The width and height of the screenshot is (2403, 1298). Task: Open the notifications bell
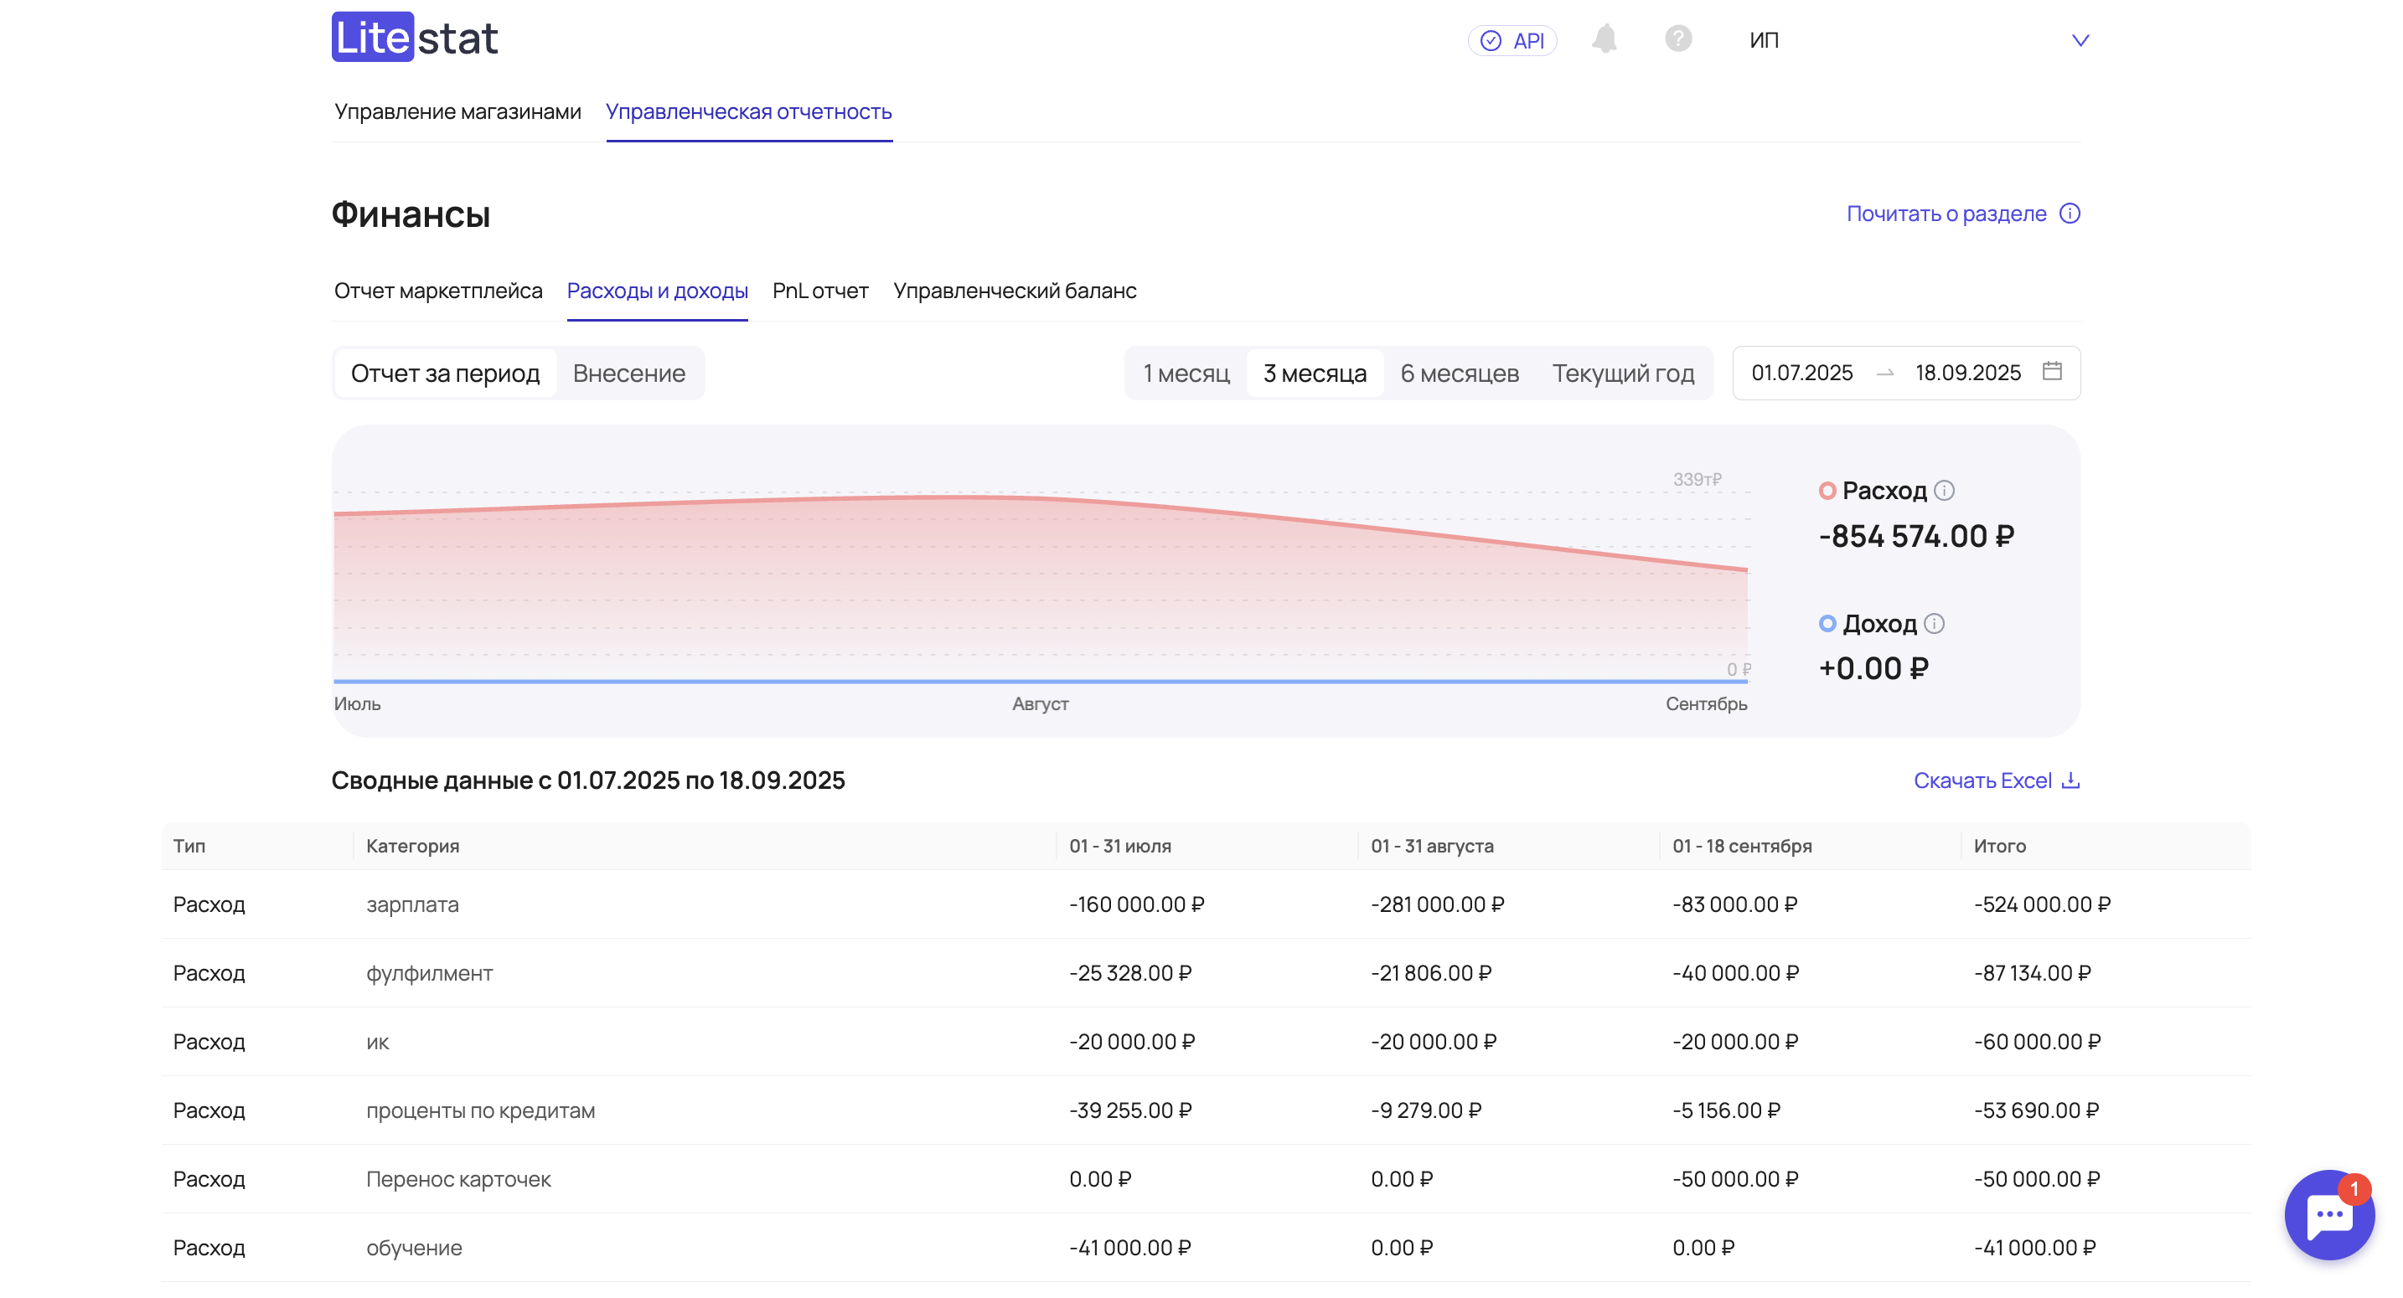(1604, 39)
